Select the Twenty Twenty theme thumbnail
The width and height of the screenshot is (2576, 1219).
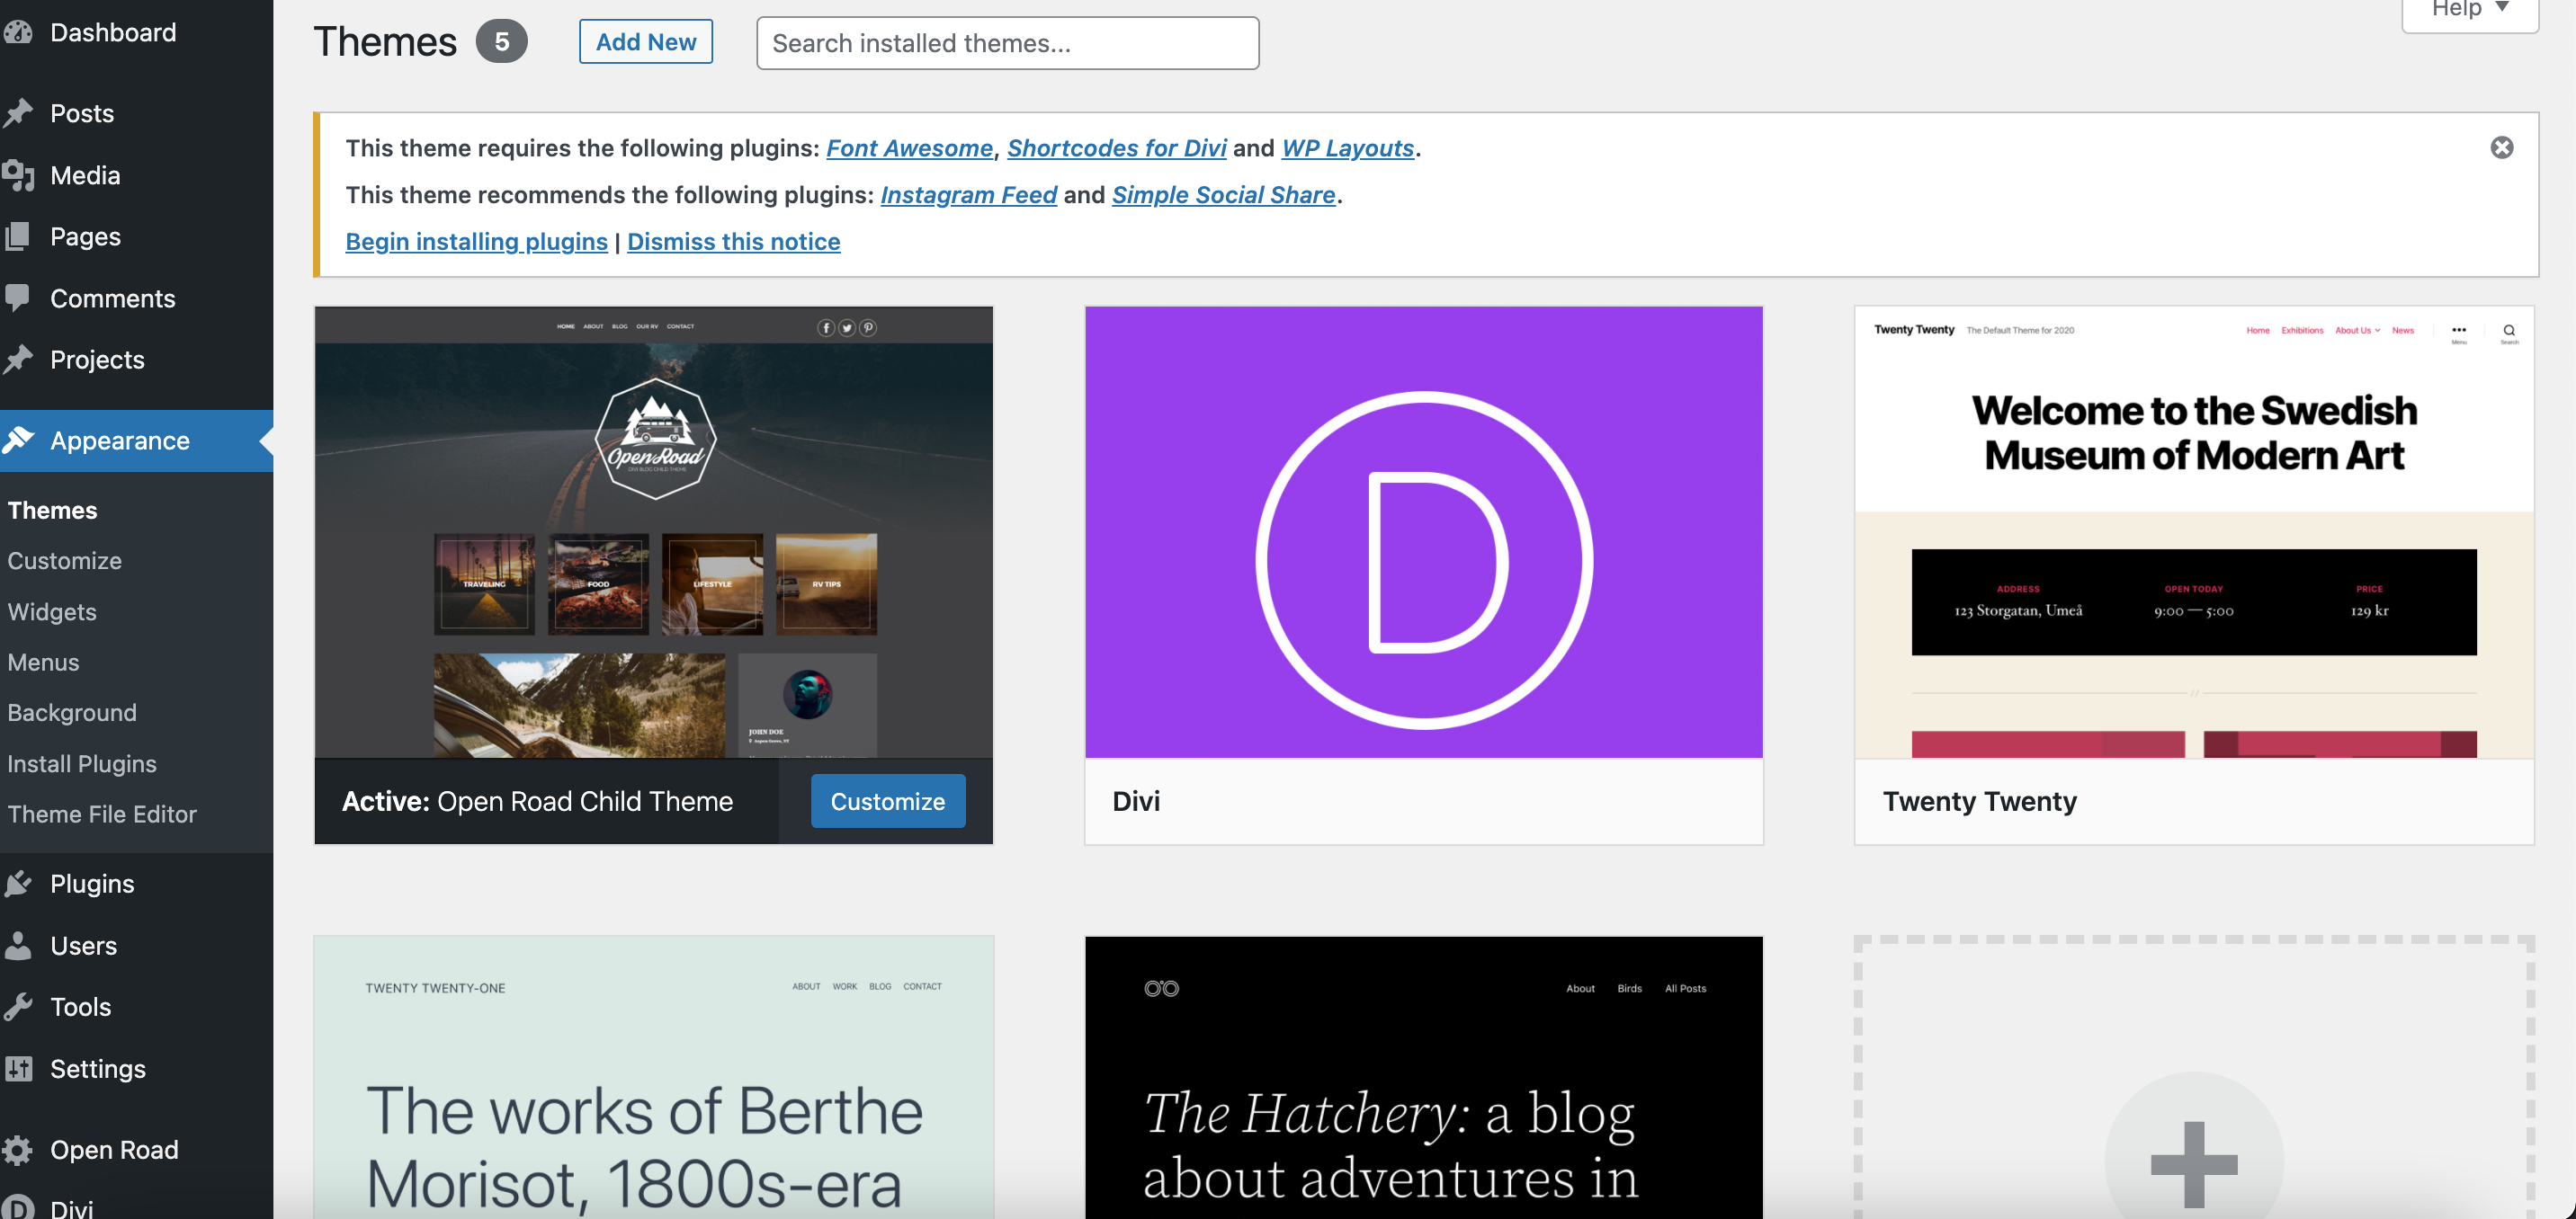pyautogui.click(x=2194, y=531)
